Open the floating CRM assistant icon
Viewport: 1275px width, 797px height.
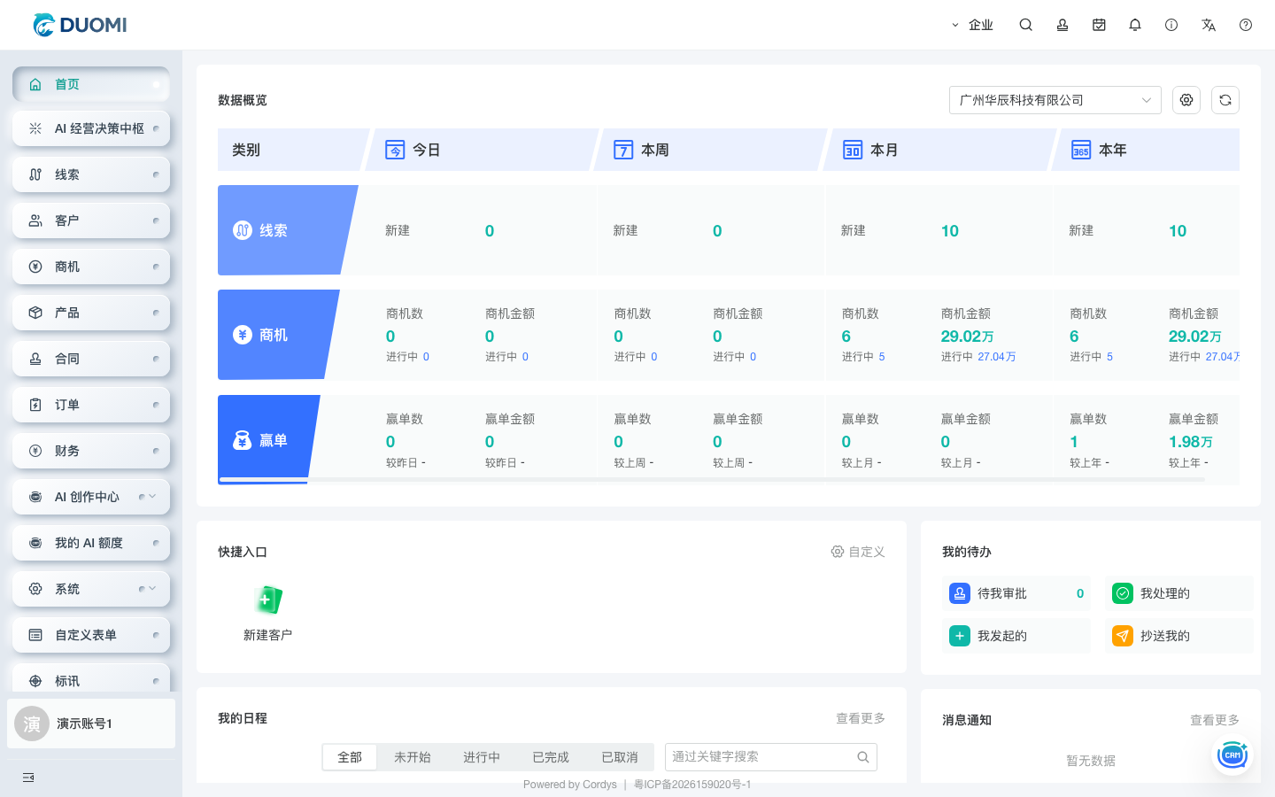coord(1232,755)
